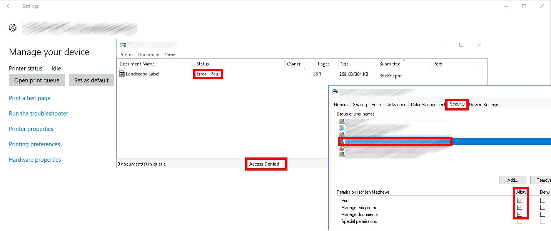Click the Add... button in Security tab
The height and width of the screenshot is (231, 551).
coord(513,180)
